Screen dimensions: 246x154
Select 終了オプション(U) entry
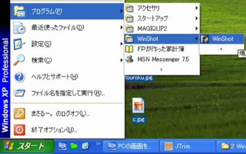[67, 130]
